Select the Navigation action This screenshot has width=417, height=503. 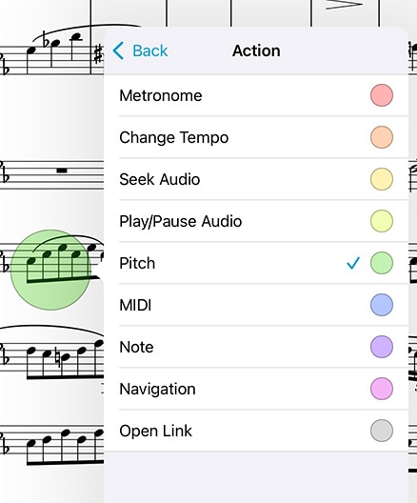coord(256,389)
